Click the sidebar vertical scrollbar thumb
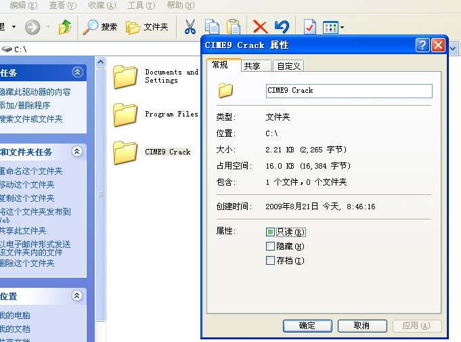Screen dimensions: 461x342 [x=101, y=194]
